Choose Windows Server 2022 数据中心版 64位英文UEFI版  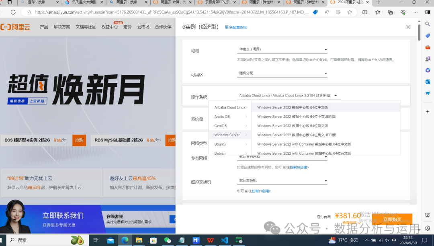point(326,135)
